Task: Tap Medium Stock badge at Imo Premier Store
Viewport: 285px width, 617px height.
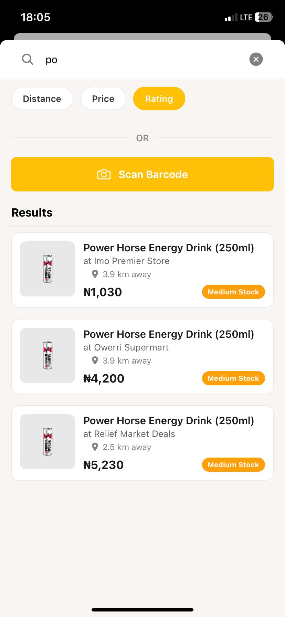Action: point(233,292)
